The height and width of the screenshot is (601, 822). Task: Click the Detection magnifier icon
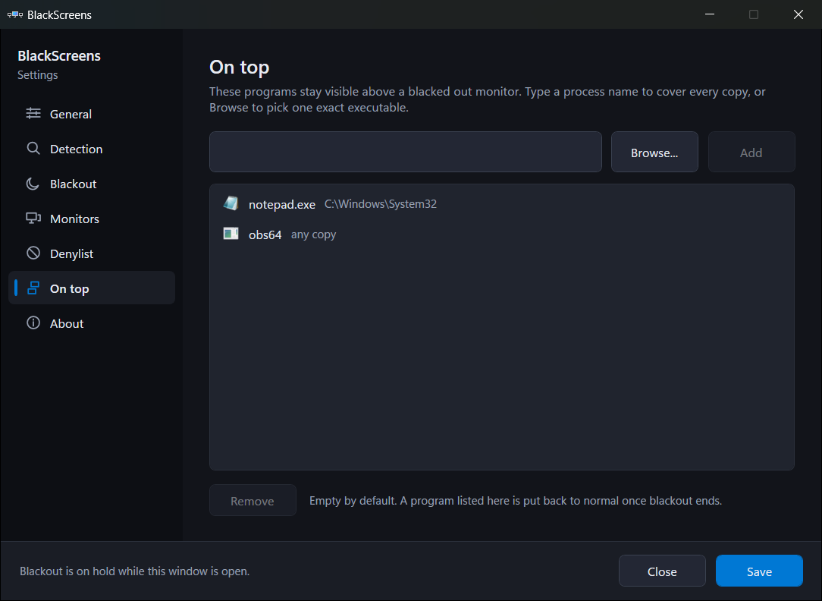tap(33, 149)
